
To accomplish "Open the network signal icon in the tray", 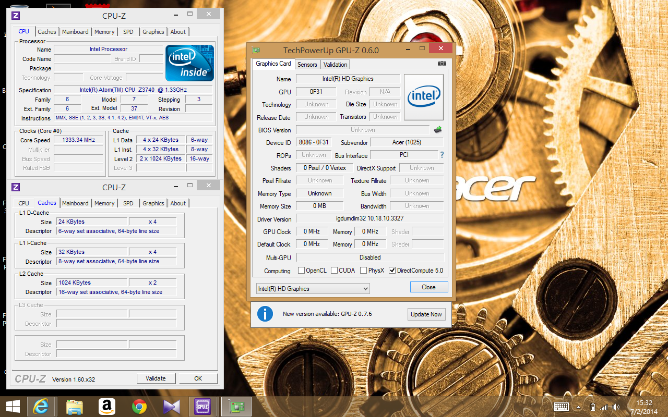I will [604, 407].
